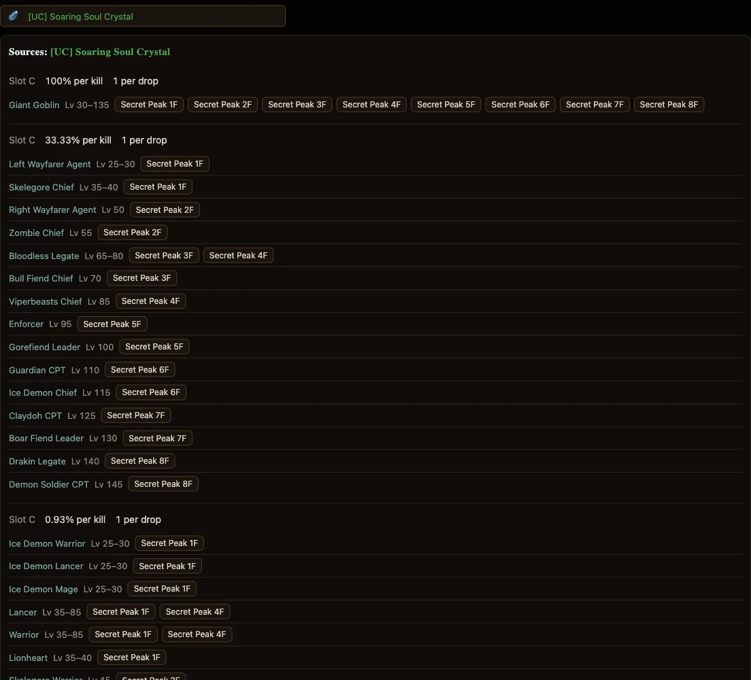Click Giant Goblin's Secret Peak 5F tag

446,105
